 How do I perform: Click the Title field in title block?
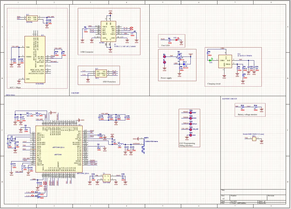point(253,192)
